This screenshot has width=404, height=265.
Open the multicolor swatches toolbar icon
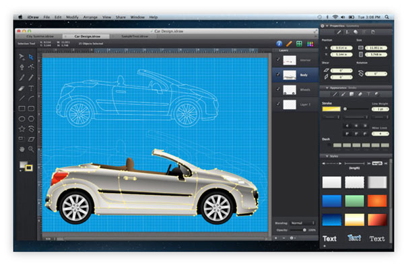coord(310,44)
